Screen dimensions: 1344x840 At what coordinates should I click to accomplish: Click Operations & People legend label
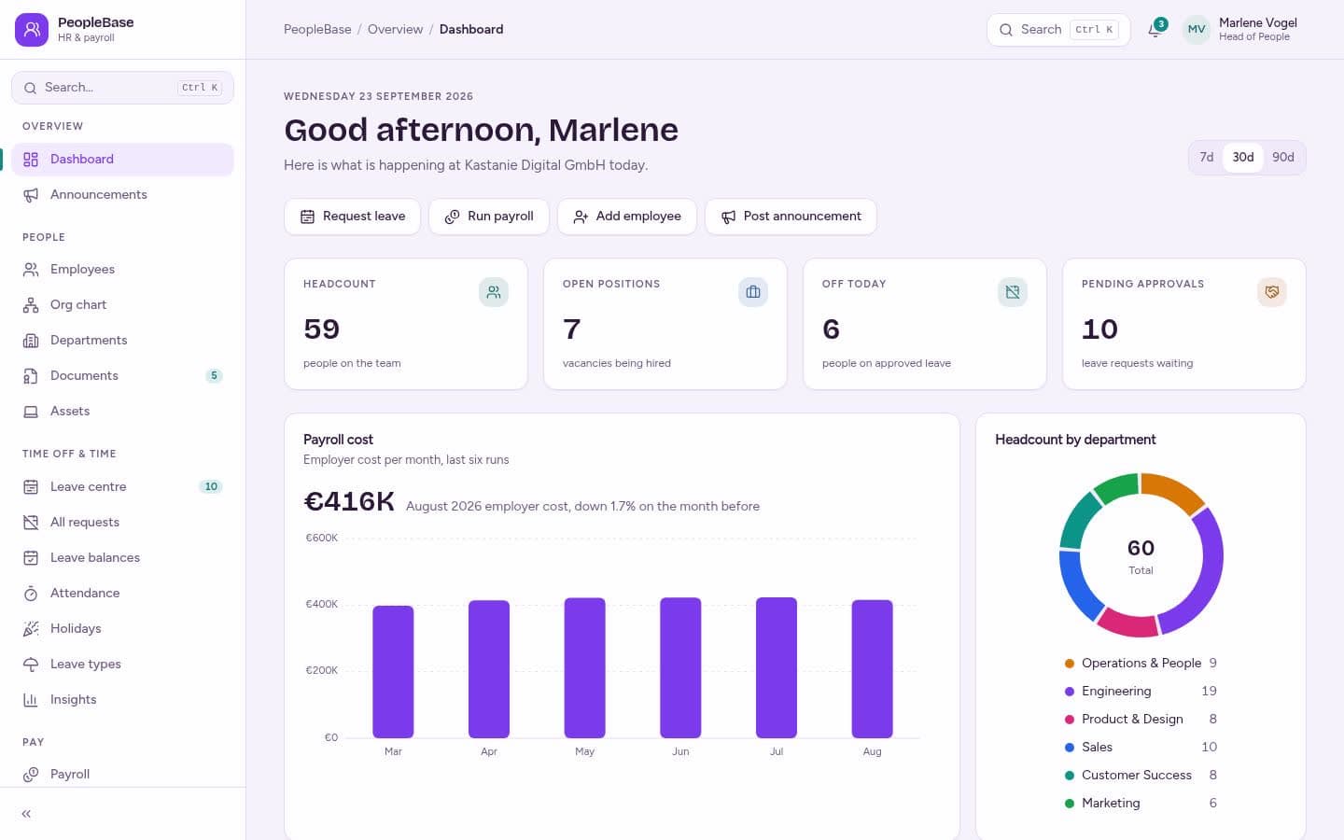click(1141, 663)
